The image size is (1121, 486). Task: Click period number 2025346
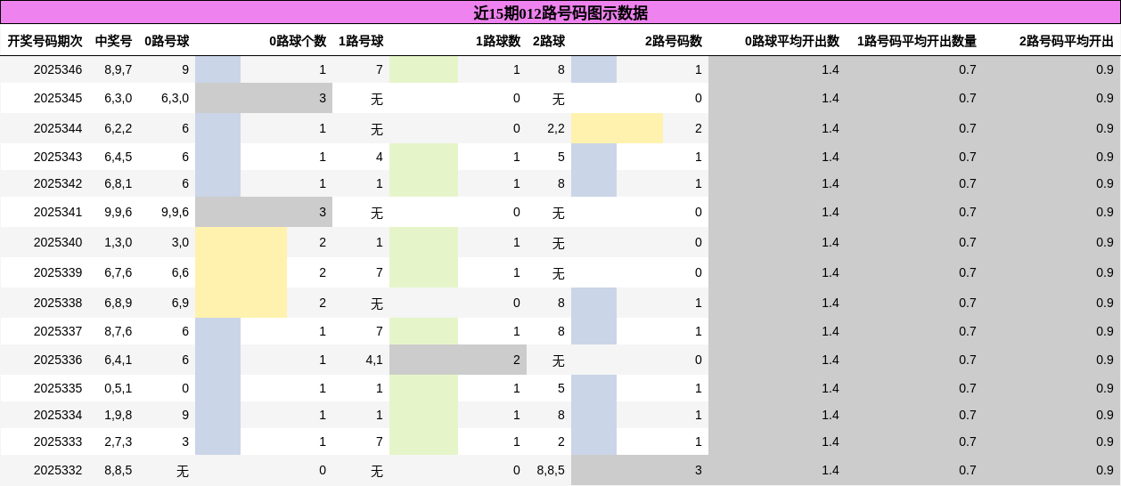coord(58,69)
